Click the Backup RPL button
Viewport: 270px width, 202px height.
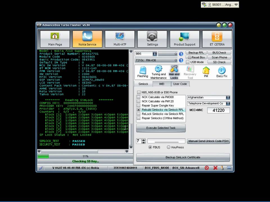pyautogui.click(x=196, y=52)
